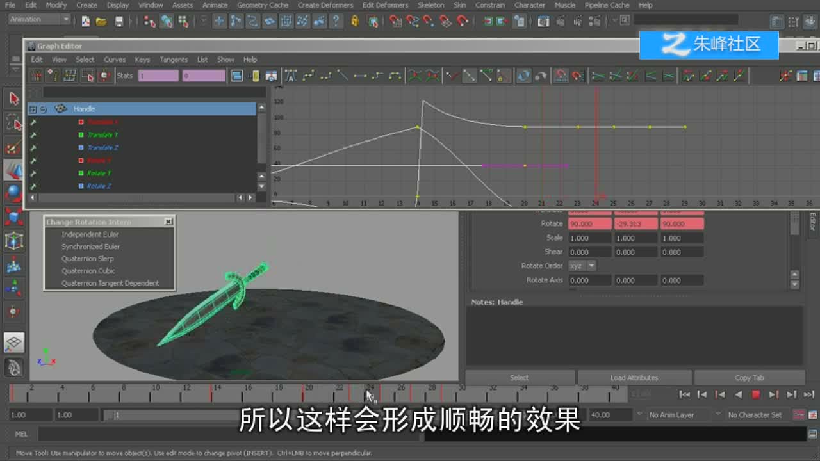Click the save scene disk icon

coord(119,21)
